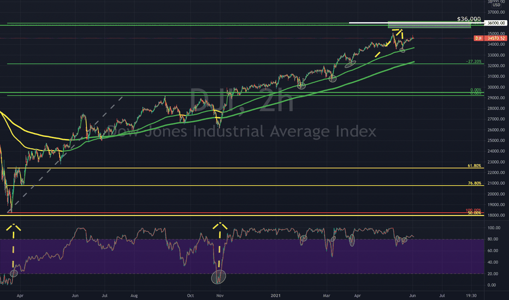Select the 61.80% Fibonacci level label

(x=474, y=166)
